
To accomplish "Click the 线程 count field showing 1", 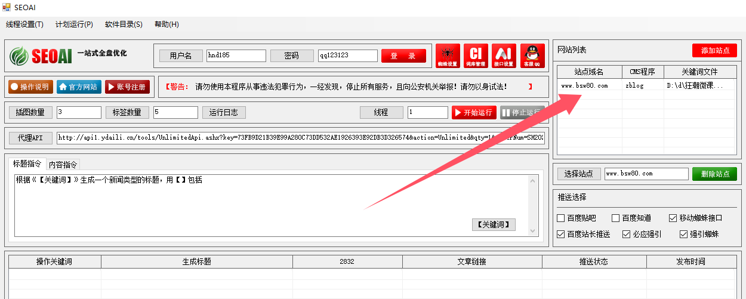I will click(428, 112).
